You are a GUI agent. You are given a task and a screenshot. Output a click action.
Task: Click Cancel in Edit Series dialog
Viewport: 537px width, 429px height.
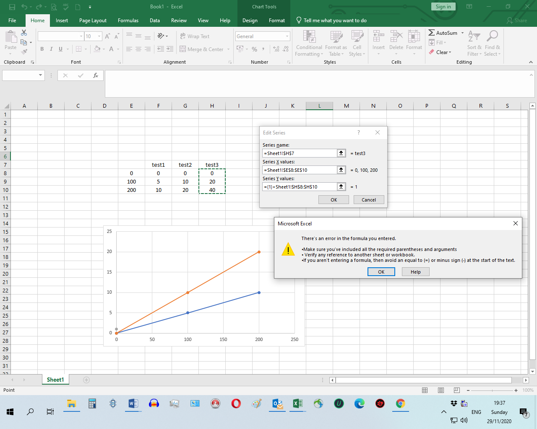369,200
